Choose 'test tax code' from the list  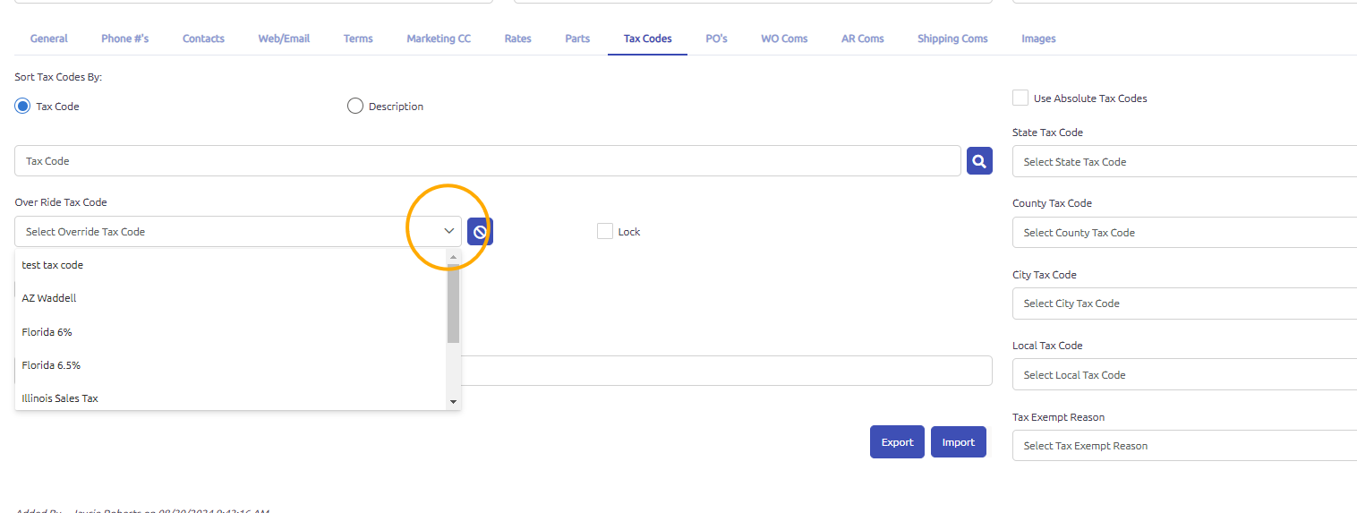coord(231,265)
